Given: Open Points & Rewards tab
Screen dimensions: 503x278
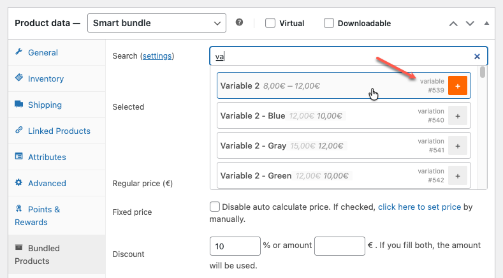Looking at the screenshot, I should (57, 216).
